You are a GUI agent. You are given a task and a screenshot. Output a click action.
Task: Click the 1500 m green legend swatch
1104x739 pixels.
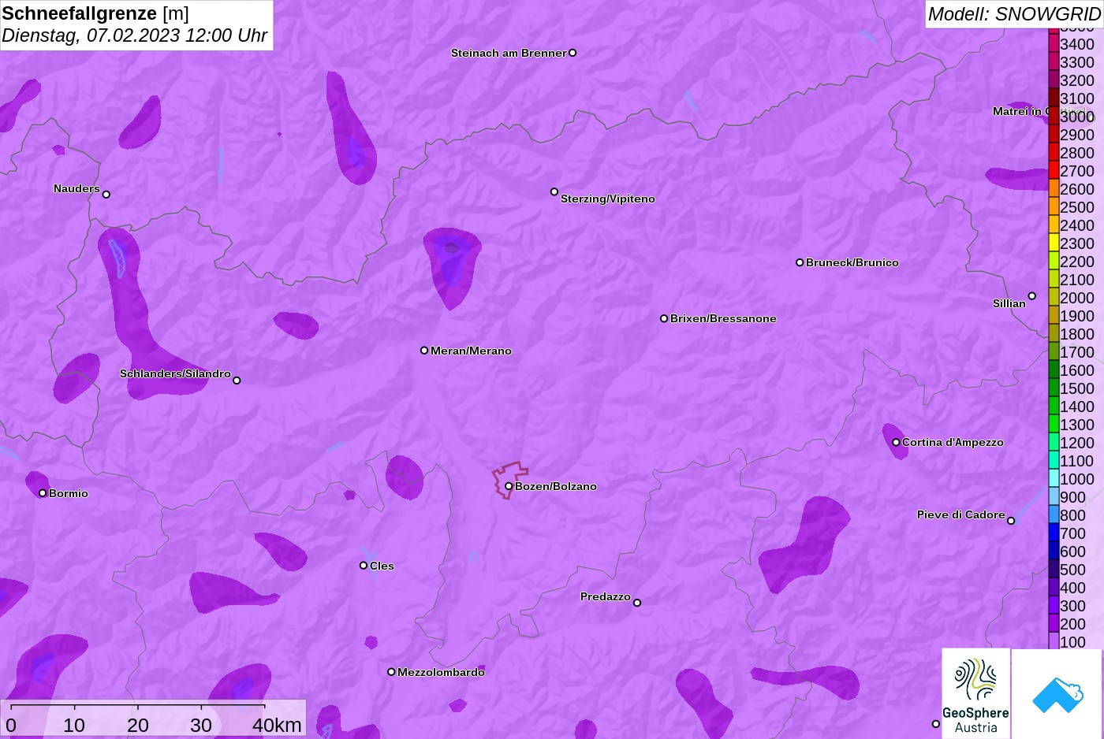1054,388
